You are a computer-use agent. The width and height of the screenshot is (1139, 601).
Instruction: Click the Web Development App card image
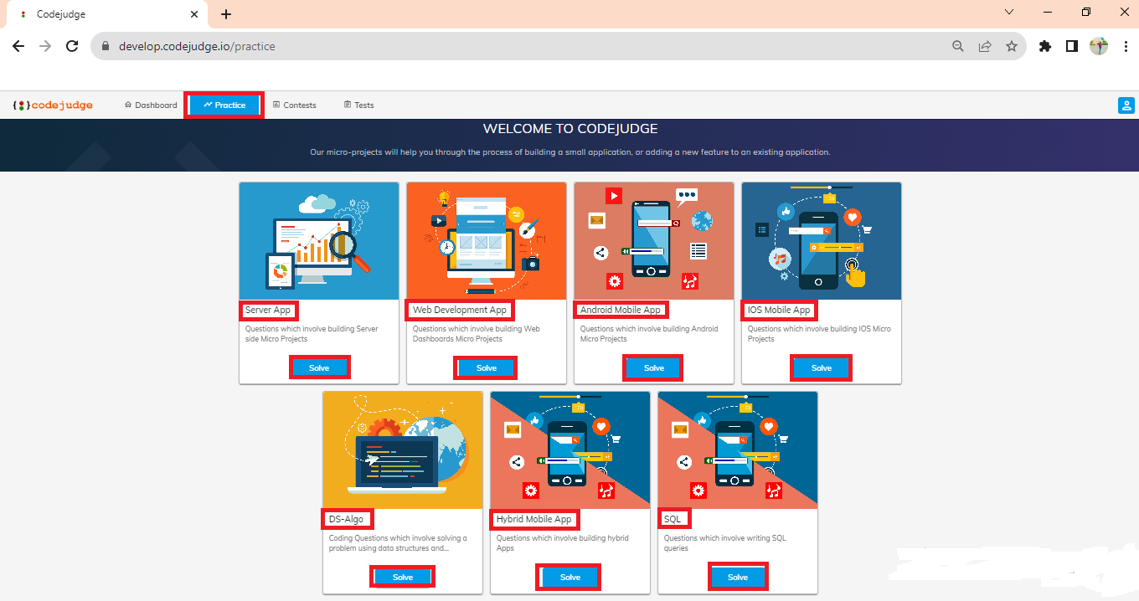pyautogui.click(x=487, y=241)
